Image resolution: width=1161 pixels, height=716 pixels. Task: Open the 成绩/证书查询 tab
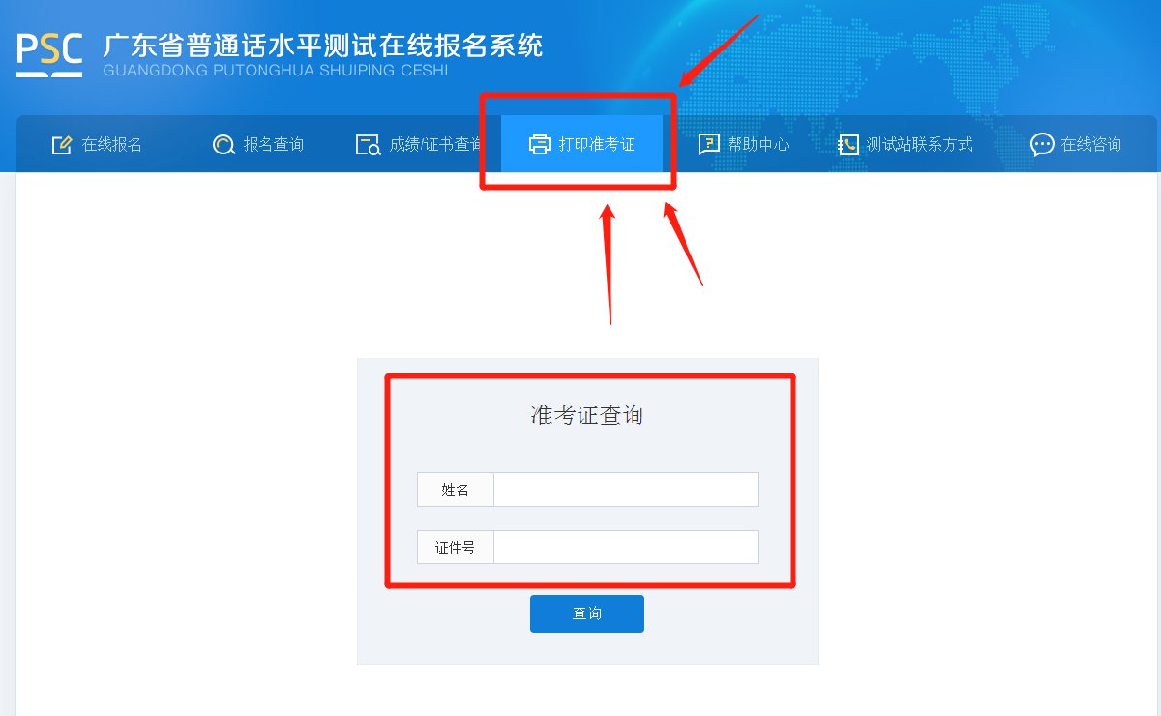420,144
